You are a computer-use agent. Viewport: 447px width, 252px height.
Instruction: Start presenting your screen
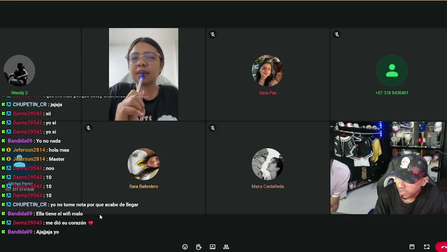(212, 247)
